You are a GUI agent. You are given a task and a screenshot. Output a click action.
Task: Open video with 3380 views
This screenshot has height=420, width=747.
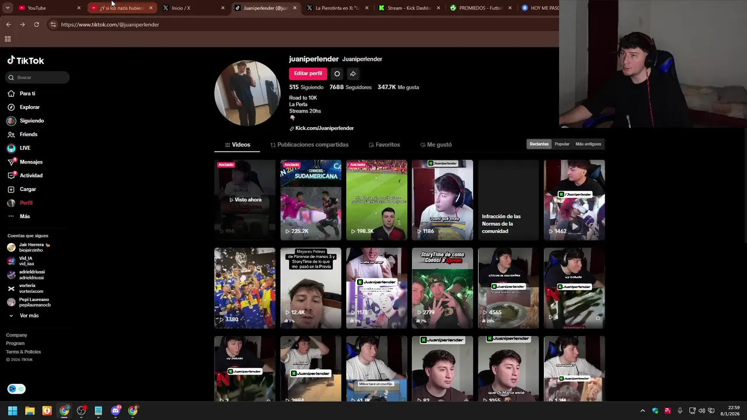[x=245, y=288]
